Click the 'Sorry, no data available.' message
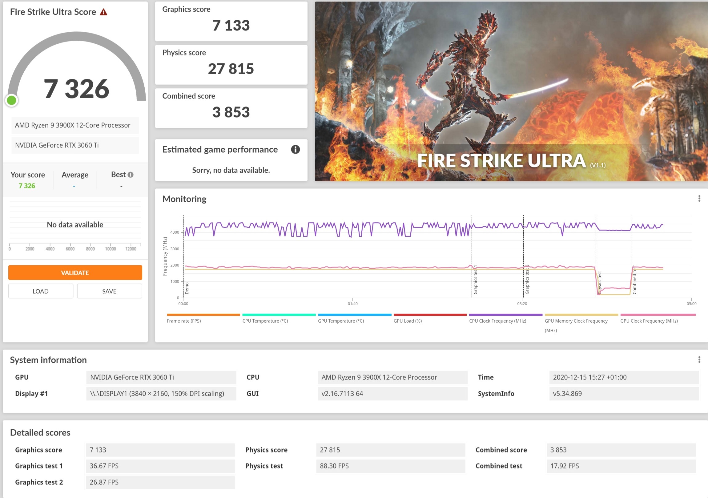Screen dimensions: 708x498 point(231,170)
